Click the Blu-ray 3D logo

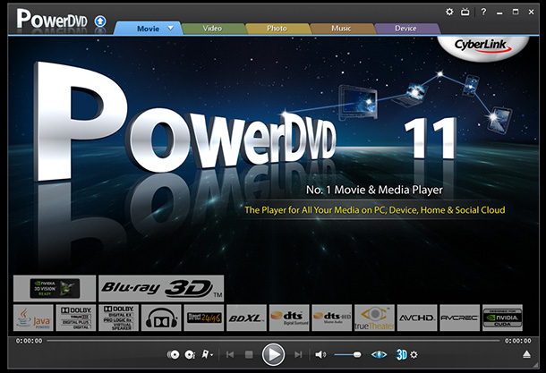(161, 288)
